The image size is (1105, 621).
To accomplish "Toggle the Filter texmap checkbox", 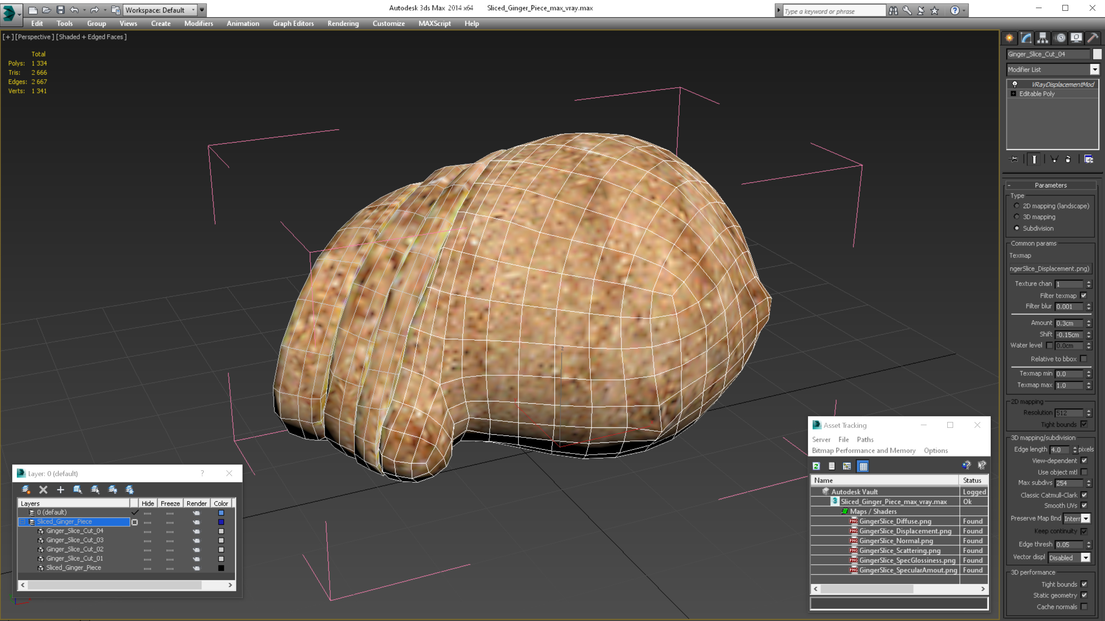I will pyautogui.click(x=1084, y=296).
